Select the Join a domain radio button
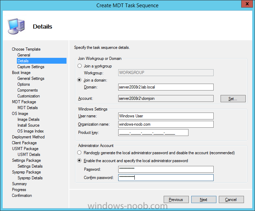This screenshot has height=211, width=255. [x=79, y=80]
